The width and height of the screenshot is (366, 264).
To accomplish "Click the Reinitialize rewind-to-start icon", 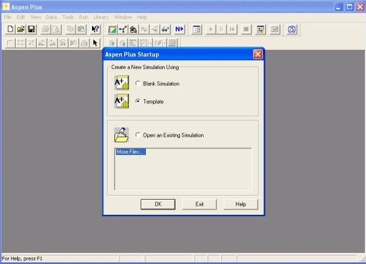I will tap(232, 30).
